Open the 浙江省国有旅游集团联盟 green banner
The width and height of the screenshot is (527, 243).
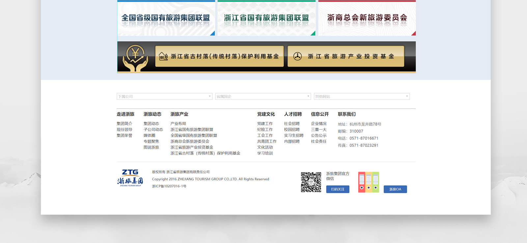tap(266, 18)
